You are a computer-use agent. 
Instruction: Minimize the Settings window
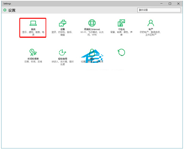click(x=161, y=4)
